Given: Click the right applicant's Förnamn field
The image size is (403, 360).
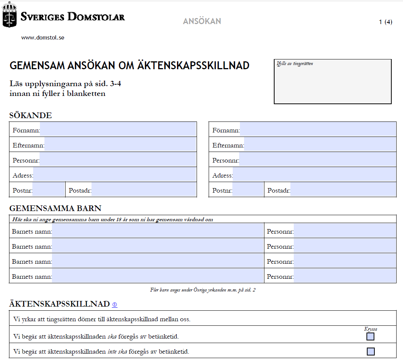Looking at the screenshot, I should (x=318, y=129).
